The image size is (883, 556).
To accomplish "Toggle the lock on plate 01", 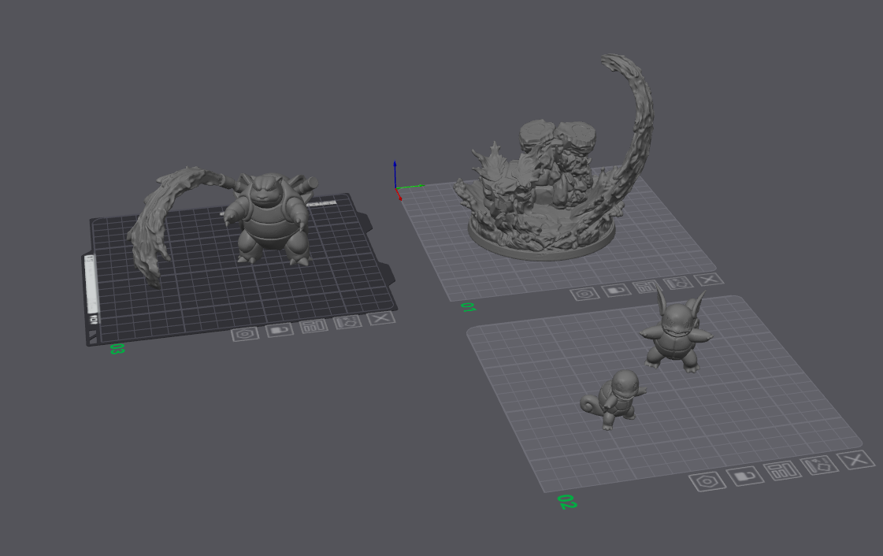I will (x=617, y=291).
